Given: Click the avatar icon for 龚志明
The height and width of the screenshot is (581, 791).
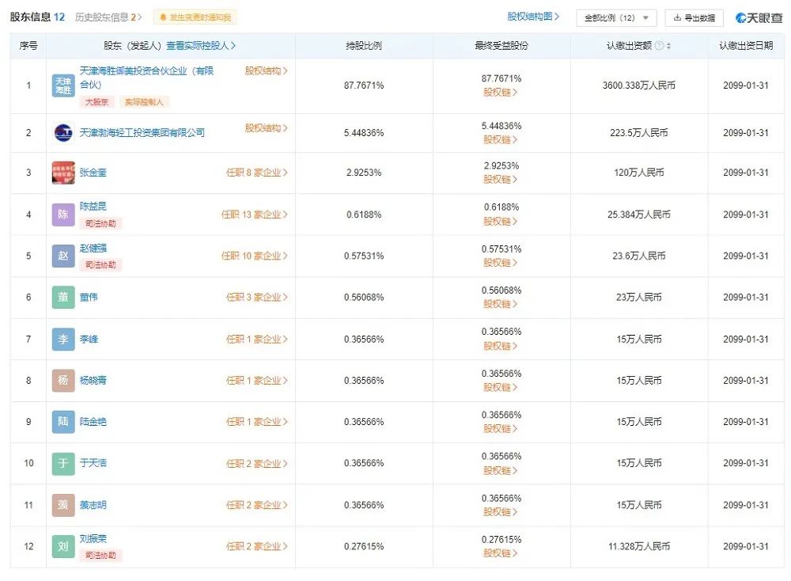Looking at the screenshot, I should click(63, 505).
